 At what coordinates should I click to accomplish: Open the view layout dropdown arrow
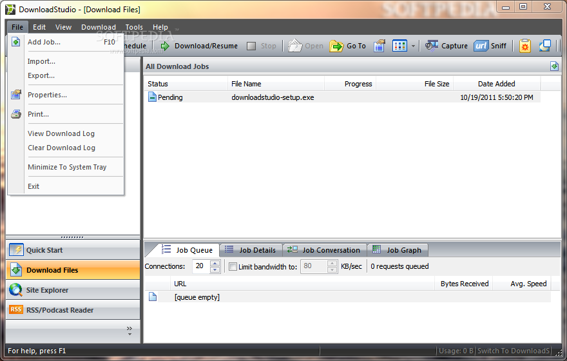pyautogui.click(x=413, y=46)
